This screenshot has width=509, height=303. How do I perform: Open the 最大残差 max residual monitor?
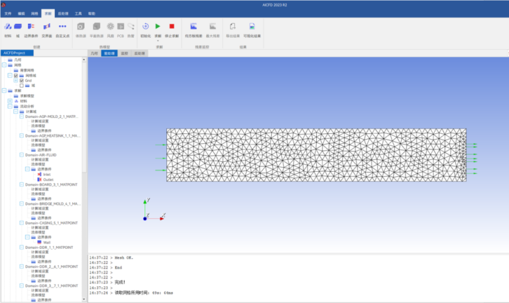click(x=213, y=27)
